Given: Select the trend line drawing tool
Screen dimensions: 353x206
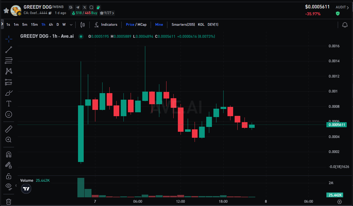Looking at the screenshot, I should coord(9,50).
